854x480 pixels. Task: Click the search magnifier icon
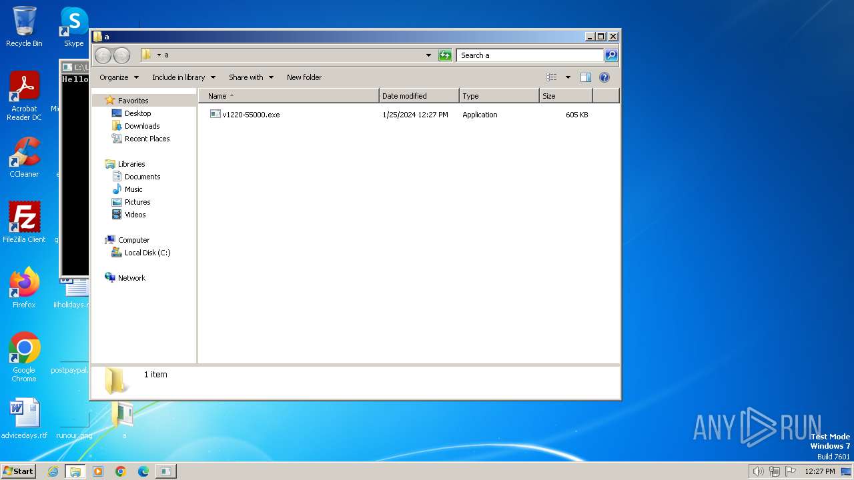pyautogui.click(x=611, y=55)
